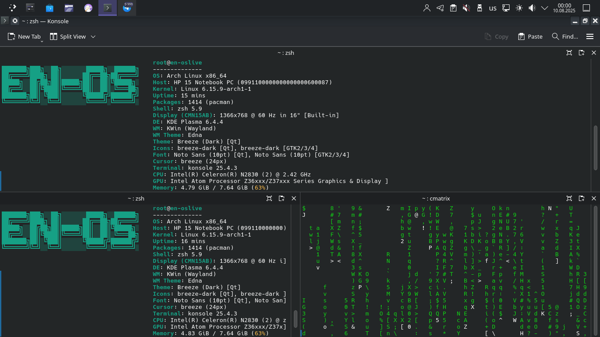Close the top zsh terminal pane
The image size is (600, 337).
[x=594, y=53]
